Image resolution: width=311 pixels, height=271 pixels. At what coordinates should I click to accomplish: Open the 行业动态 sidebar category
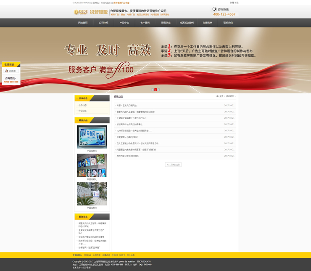(x=82, y=111)
